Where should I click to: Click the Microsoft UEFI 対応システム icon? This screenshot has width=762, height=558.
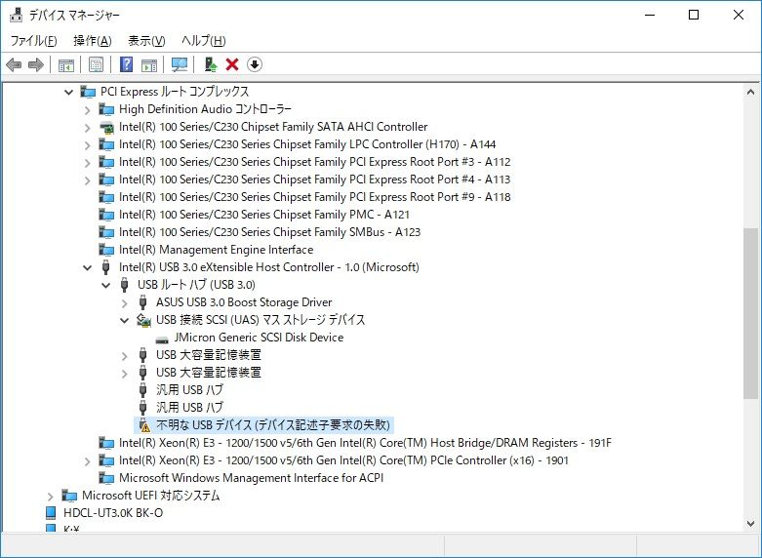pos(69,496)
